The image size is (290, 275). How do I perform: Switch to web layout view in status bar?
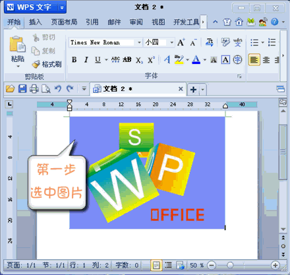(181, 265)
